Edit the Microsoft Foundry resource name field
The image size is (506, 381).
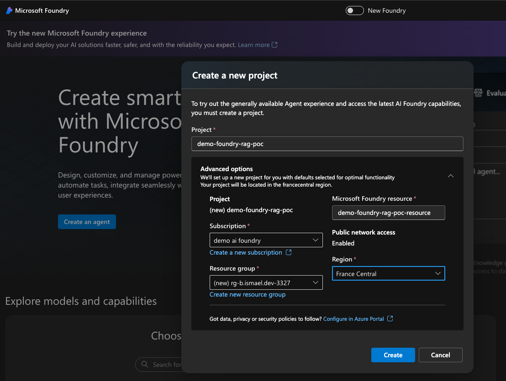(388, 212)
